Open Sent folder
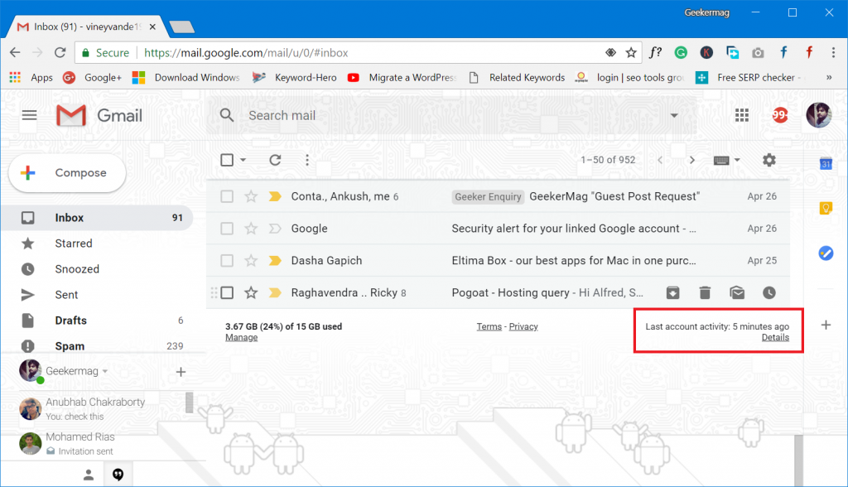This screenshot has width=848, height=487. pyautogui.click(x=98, y=295)
